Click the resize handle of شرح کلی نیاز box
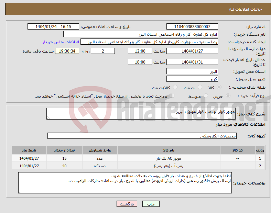Image resolution: width=271 pixels, height=213 pixels. tap(48, 118)
